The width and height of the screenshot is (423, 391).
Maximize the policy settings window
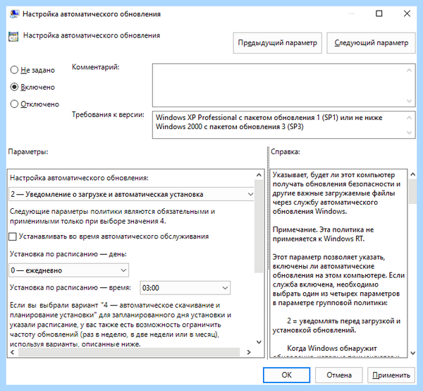(379, 13)
